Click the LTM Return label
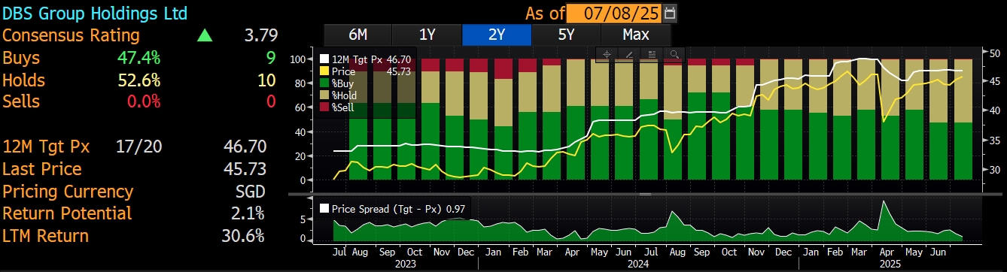This screenshot has height=272, width=1007. pos(45,236)
